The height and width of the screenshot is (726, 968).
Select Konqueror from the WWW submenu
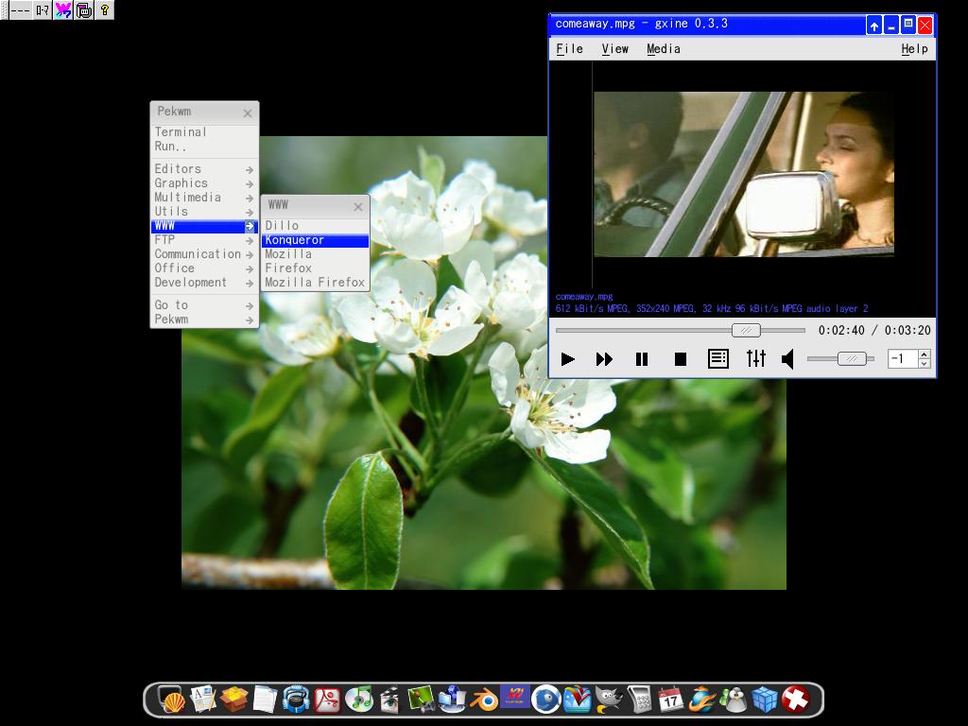tap(293, 240)
